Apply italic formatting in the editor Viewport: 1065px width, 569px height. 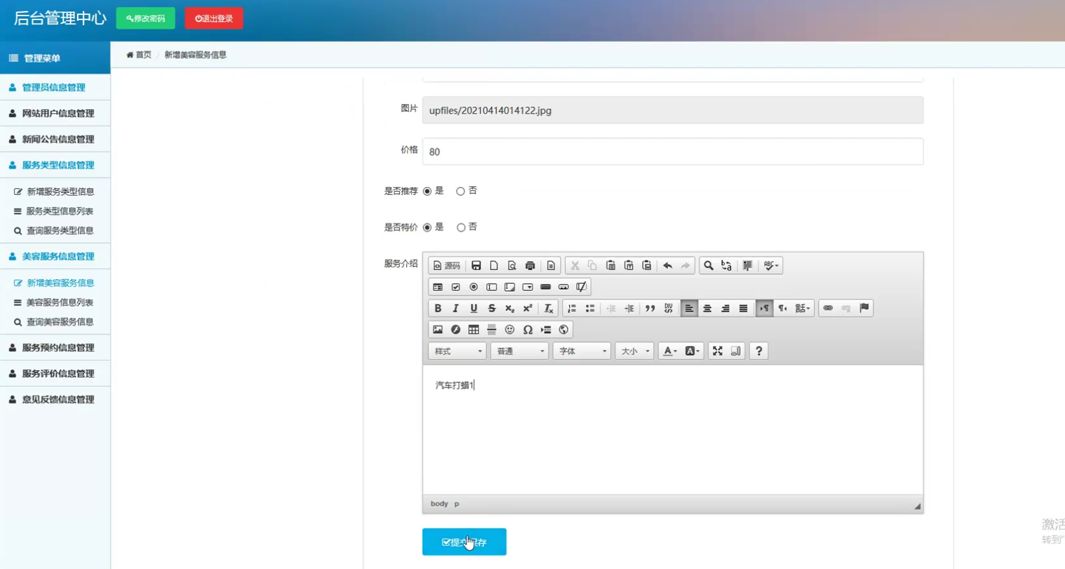coord(456,308)
